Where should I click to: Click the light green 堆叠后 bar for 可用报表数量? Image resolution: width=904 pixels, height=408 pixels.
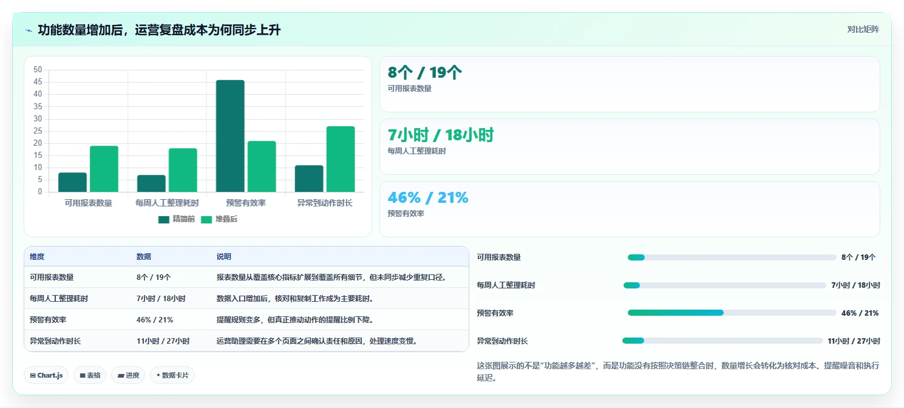104,169
